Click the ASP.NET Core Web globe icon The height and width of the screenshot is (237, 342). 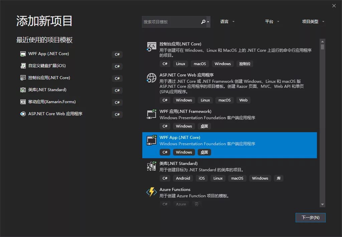click(151, 78)
